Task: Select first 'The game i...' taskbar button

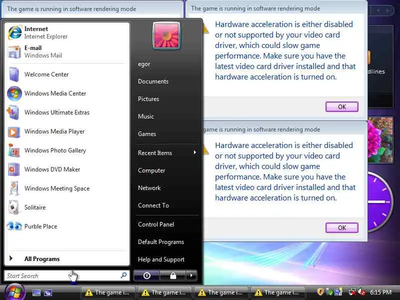Action: [107, 292]
